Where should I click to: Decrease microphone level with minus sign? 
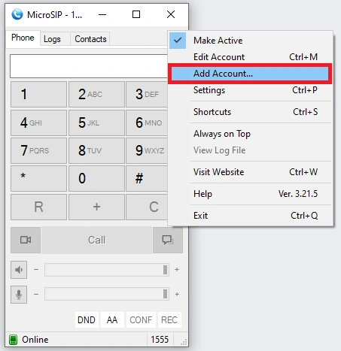pyautogui.click(x=36, y=294)
